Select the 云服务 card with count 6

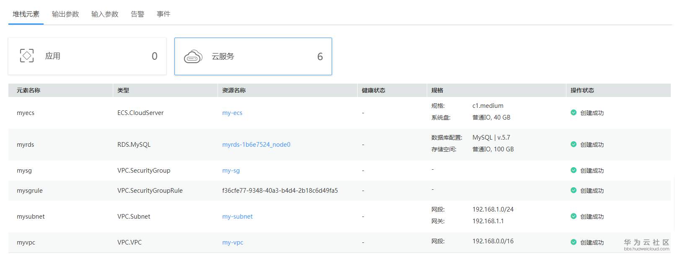pyautogui.click(x=253, y=56)
